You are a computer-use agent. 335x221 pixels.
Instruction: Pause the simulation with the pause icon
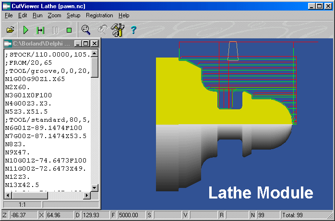[x=55, y=30]
